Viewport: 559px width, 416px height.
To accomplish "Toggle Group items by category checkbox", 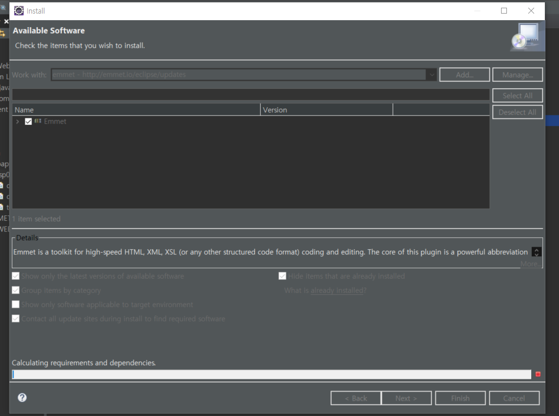I will pyautogui.click(x=16, y=290).
